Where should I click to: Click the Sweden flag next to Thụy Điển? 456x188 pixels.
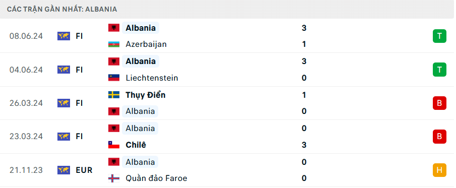[114, 95]
